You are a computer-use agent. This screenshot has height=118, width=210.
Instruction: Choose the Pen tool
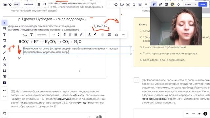coord(4,59)
